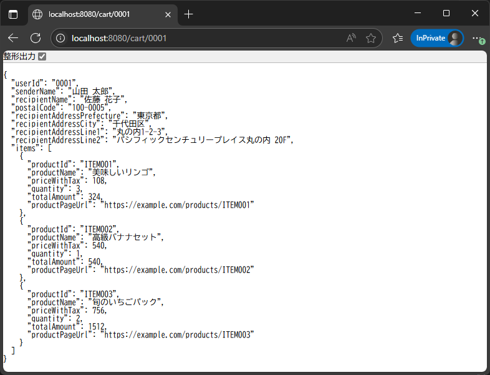Screen dimensions: 490x375
Task: Click the totalAmount 324 line
Action: [65, 197]
